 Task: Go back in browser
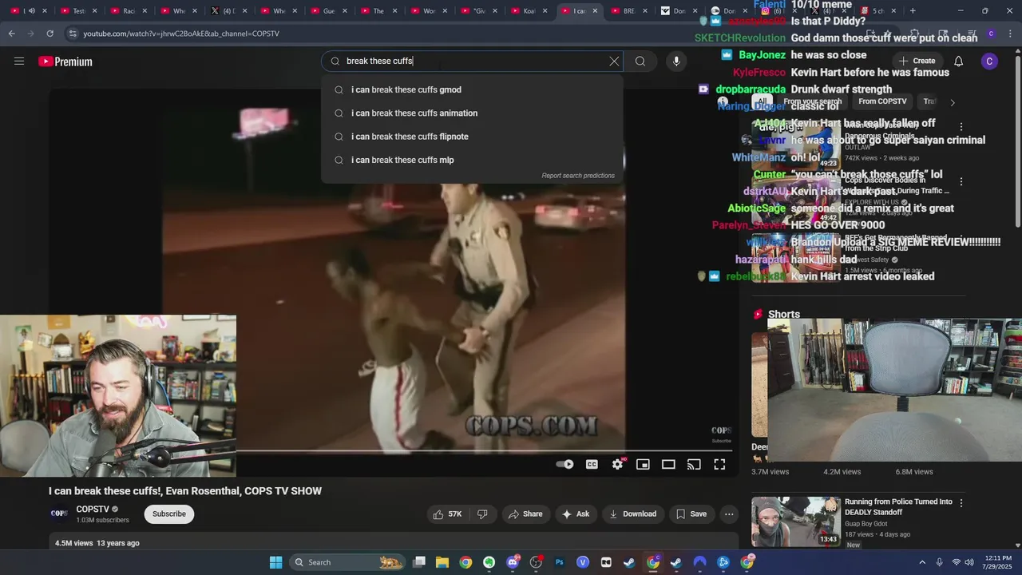(x=11, y=34)
